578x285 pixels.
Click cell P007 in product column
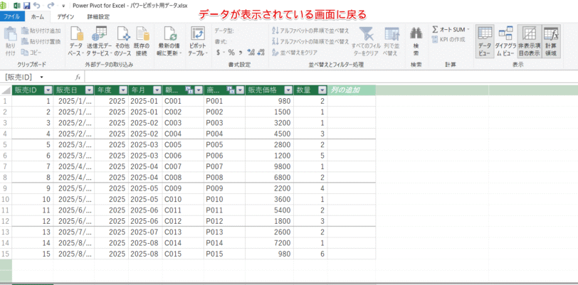(224, 166)
